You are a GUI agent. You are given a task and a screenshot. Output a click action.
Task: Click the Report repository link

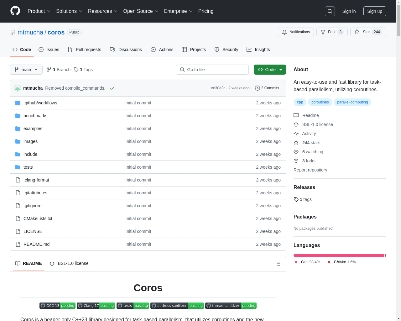(x=310, y=170)
